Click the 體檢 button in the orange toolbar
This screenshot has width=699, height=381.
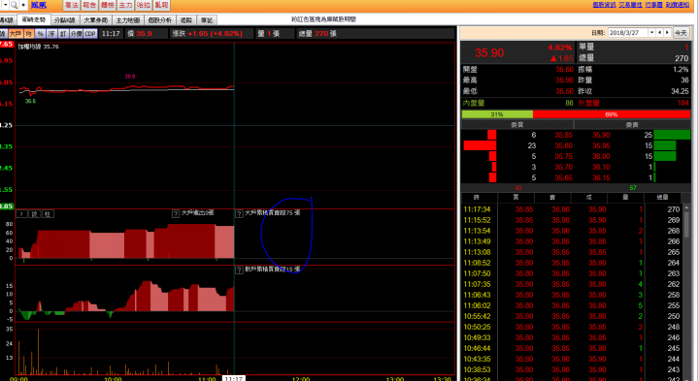(x=108, y=5)
